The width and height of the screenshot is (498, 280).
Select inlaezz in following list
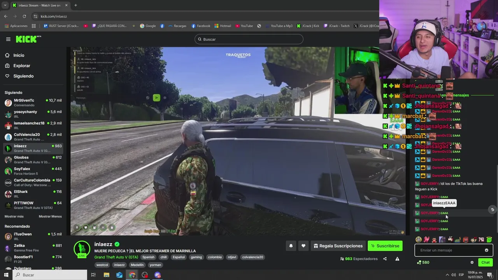click(x=33, y=148)
